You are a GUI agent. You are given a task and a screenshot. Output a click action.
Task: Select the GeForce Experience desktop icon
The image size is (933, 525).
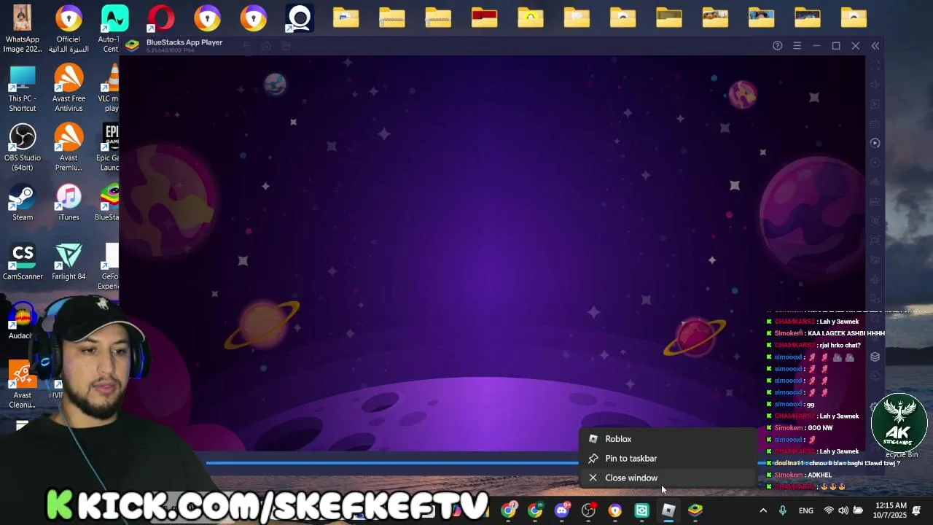click(109, 267)
